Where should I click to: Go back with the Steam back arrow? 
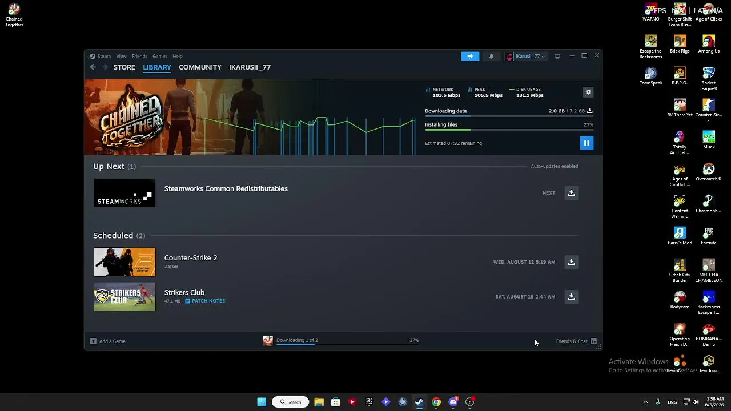[93, 67]
